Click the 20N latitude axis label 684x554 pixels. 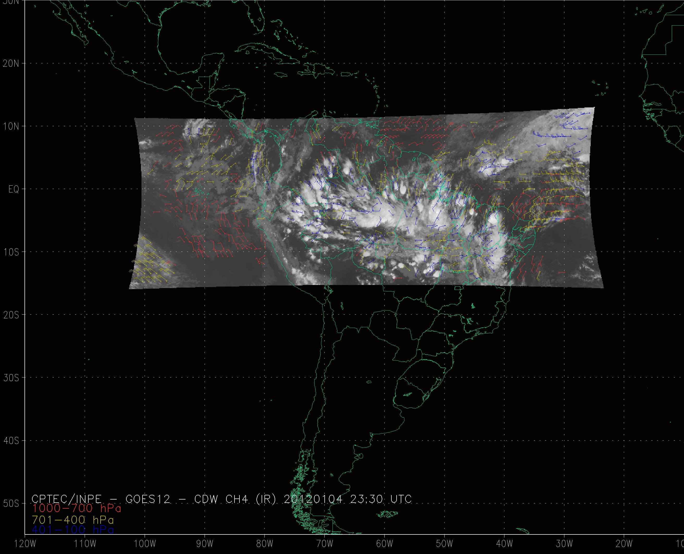tap(10, 64)
